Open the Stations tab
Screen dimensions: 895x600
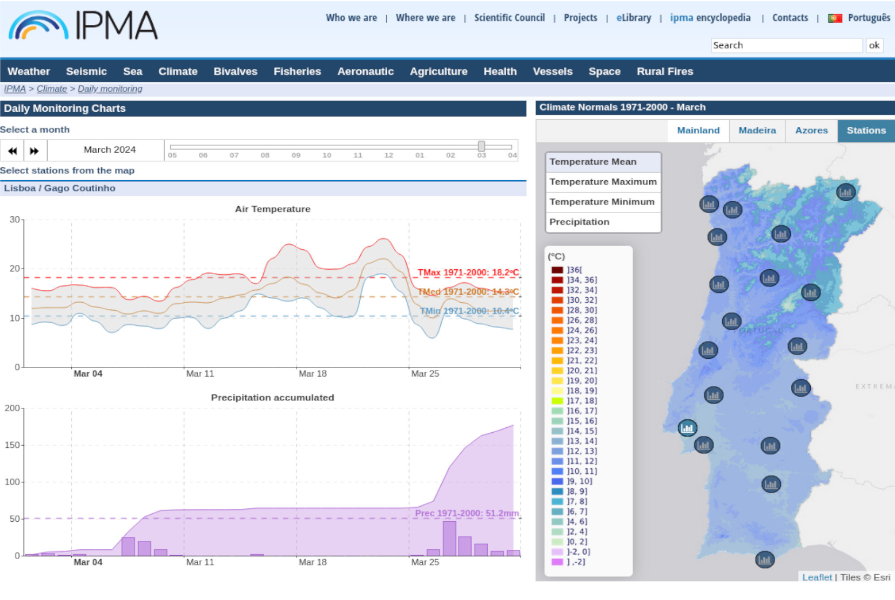tap(866, 131)
